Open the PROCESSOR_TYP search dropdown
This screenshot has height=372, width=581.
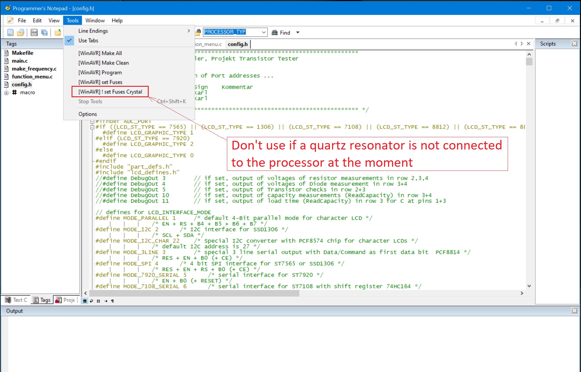tap(264, 32)
